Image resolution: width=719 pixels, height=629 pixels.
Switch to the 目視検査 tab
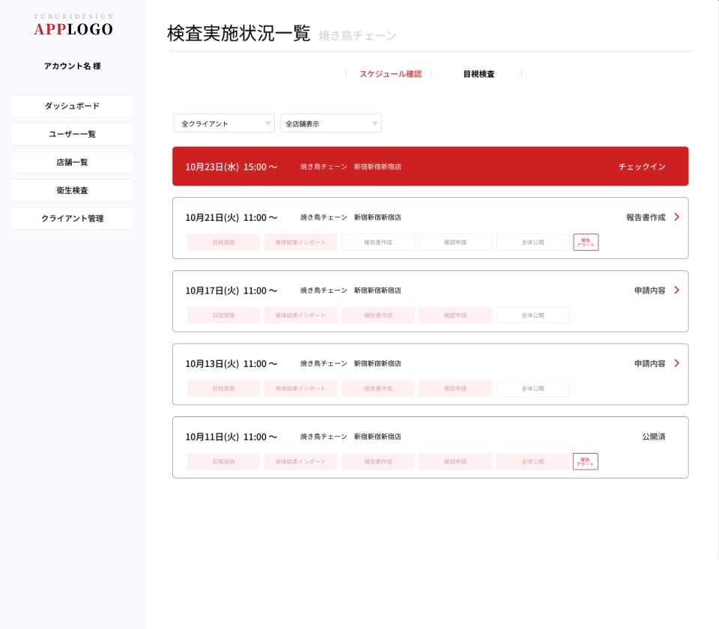[x=479, y=74]
